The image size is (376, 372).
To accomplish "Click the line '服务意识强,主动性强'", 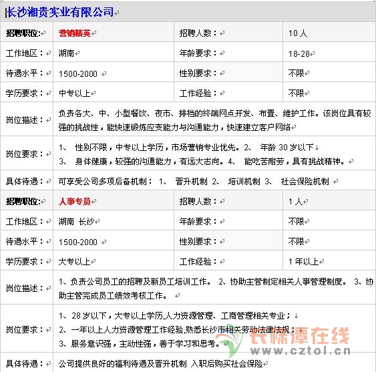I will [111, 344].
